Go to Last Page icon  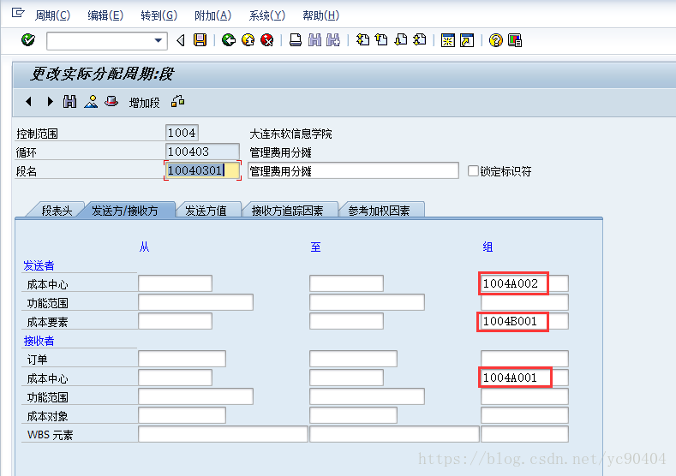tap(420, 40)
